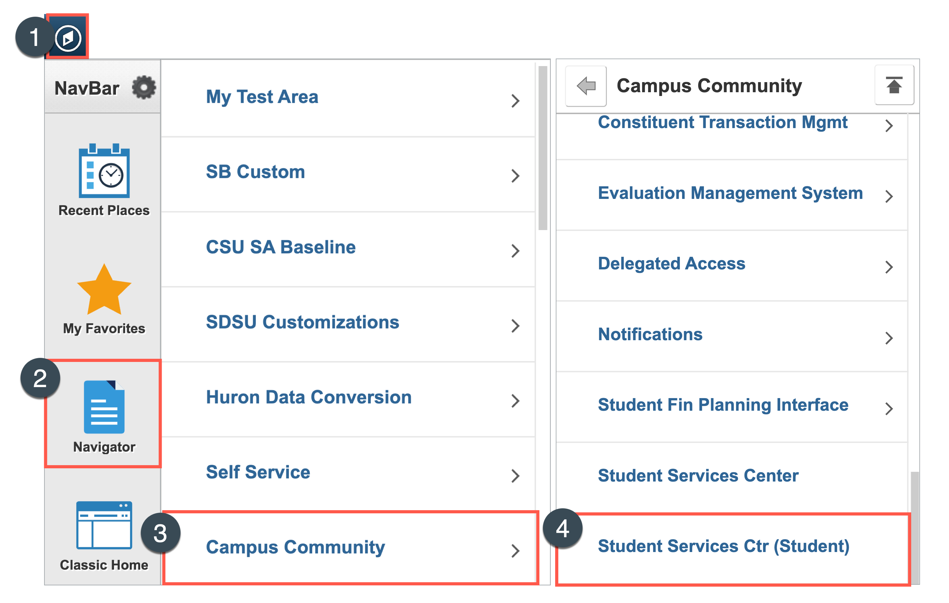Expand the My Test Area menu
This screenshot has height=603, width=949.
point(262,97)
